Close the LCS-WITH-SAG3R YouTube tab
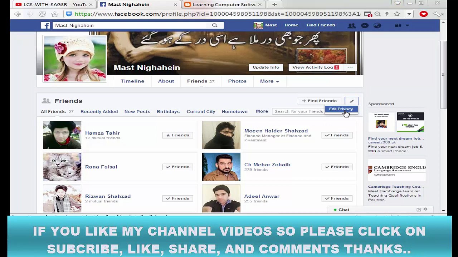Viewport: 458px width, 257px height. 91,5
